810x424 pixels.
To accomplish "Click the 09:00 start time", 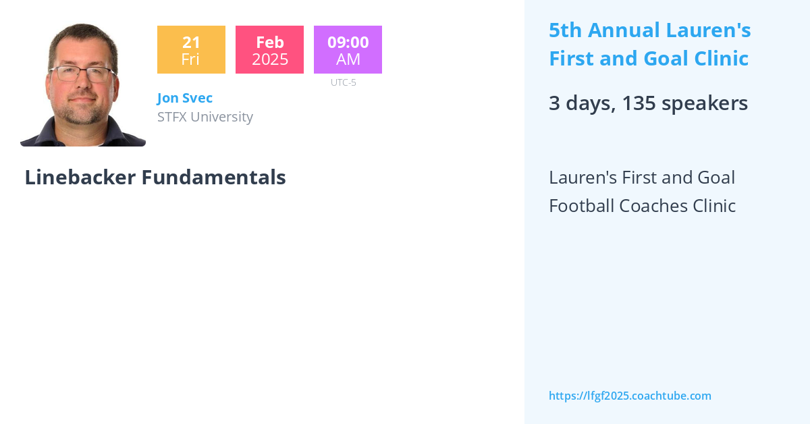I will [x=348, y=42].
